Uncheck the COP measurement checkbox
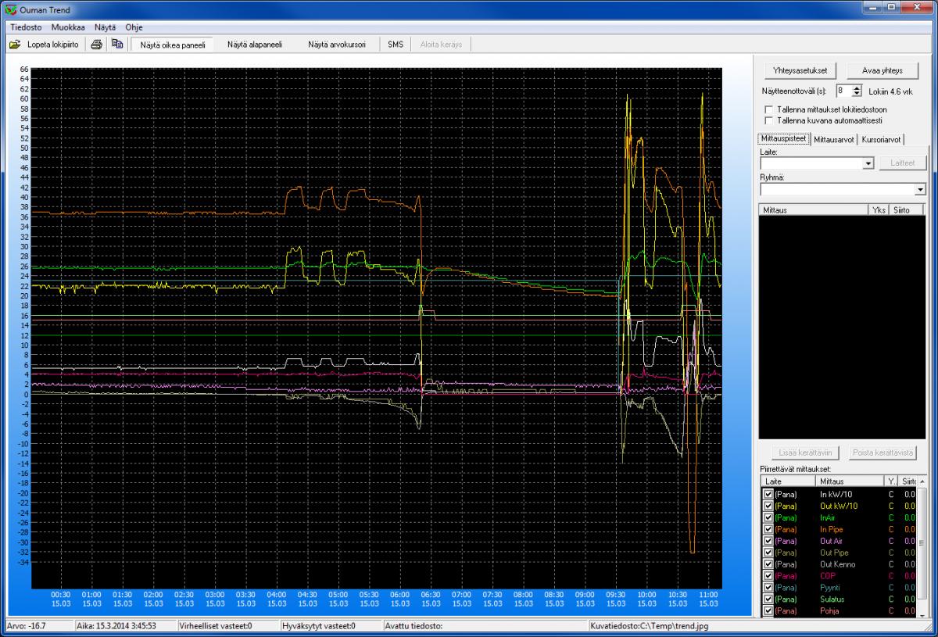Image resolution: width=938 pixels, height=637 pixels. (x=768, y=576)
